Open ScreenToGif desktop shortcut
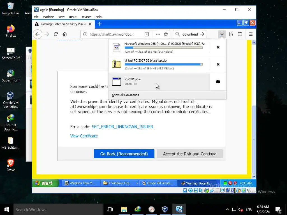287x215 pixels. (x=11, y=53)
